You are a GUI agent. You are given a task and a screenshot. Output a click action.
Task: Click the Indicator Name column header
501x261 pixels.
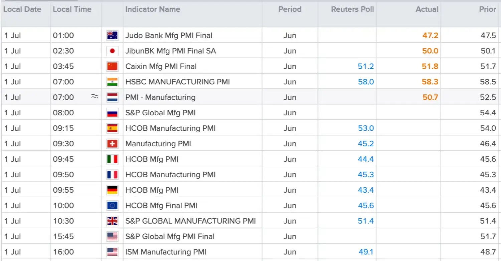(x=153, y=9)
